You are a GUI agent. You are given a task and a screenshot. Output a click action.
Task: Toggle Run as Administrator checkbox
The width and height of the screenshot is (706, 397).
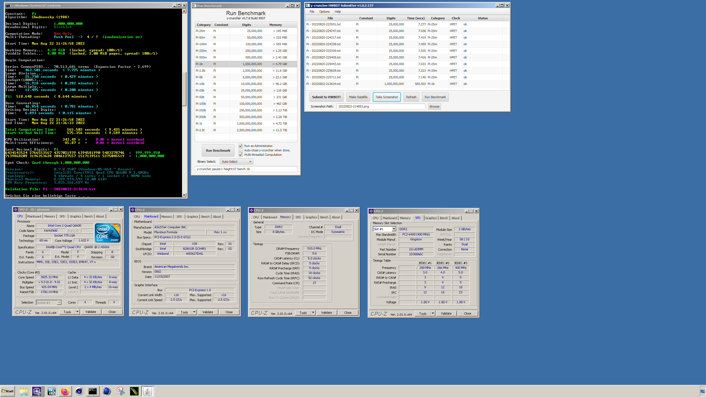[241, 146]
